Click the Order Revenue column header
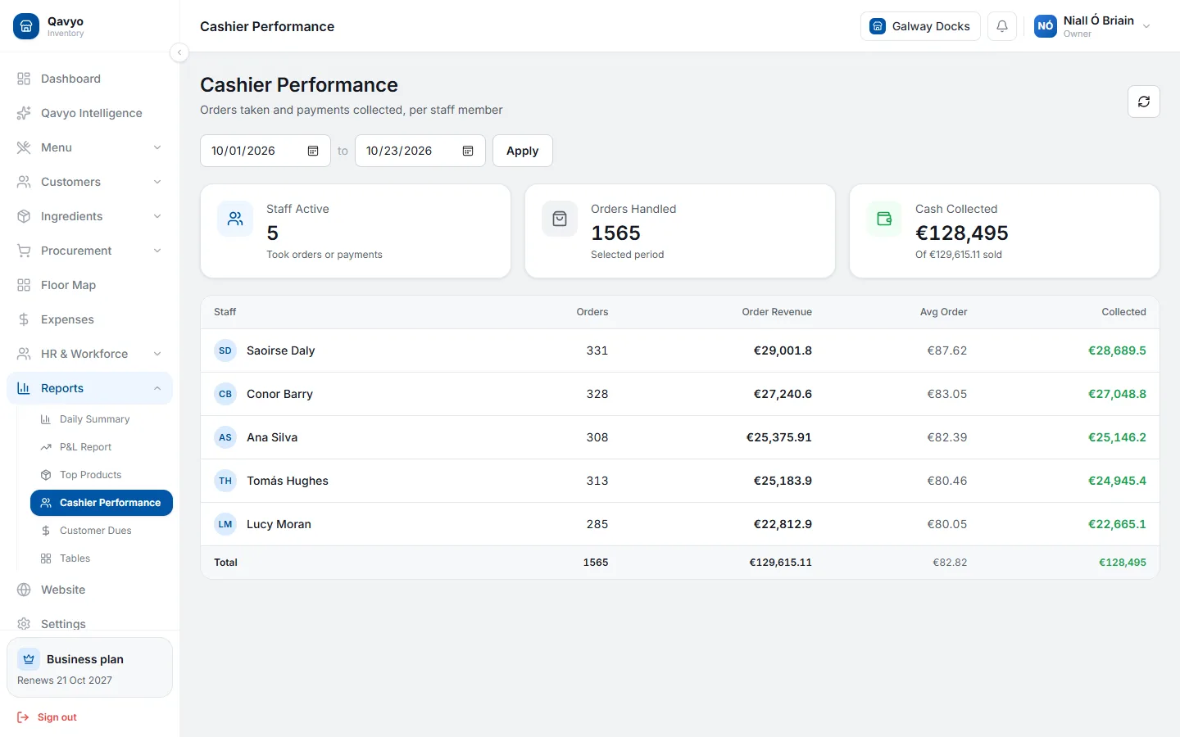Image resolution: width=1180 pixels, height=737 pixels. tap(777, 312)
